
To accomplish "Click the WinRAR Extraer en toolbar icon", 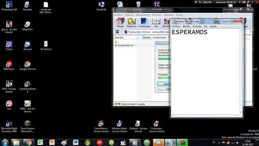I will pyautogui.click(x=132, y=23).
